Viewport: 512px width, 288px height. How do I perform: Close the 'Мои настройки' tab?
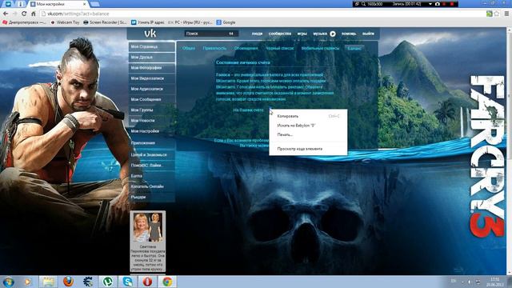coord(85,4)
